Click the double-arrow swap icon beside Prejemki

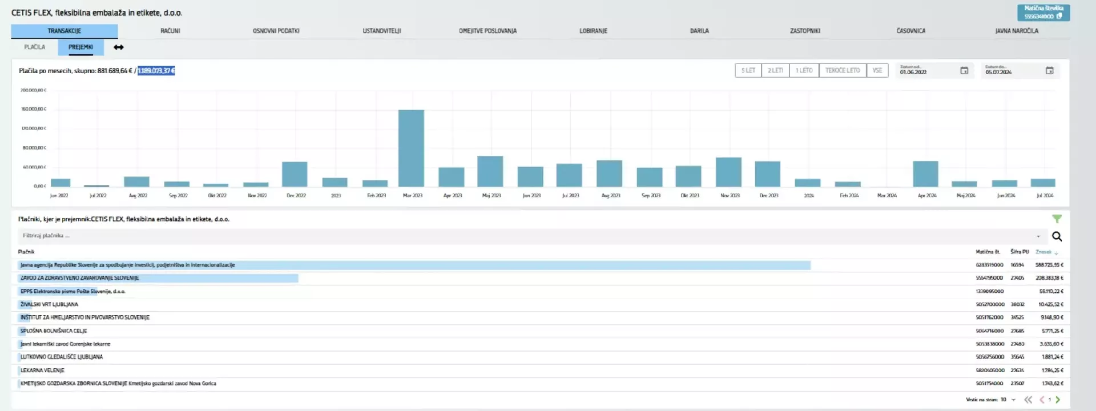coord(118,47)
